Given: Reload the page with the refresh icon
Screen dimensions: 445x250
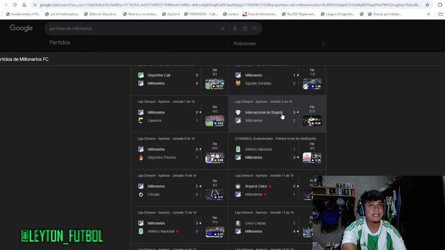Looking at the screenshot, I should [x=15, y=5].
